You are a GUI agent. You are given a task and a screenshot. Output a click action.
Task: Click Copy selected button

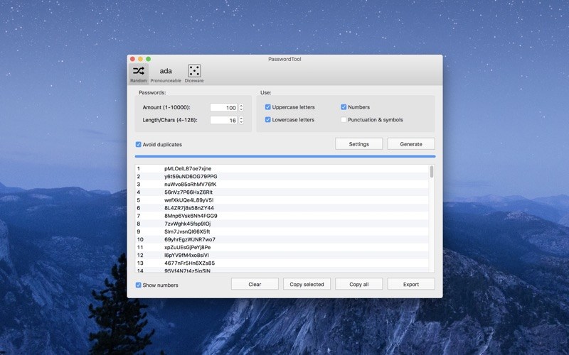tap(307, 284)
